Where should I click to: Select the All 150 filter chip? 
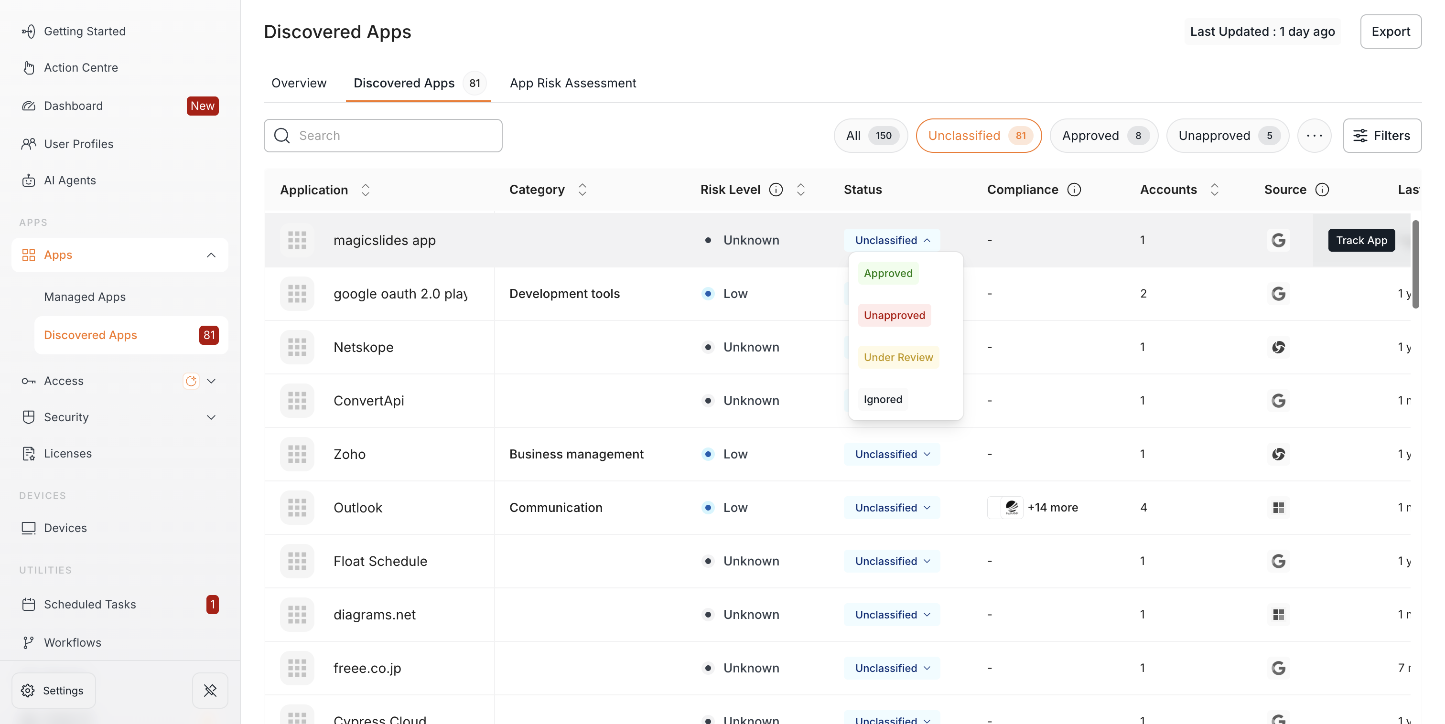coord(871,136)
